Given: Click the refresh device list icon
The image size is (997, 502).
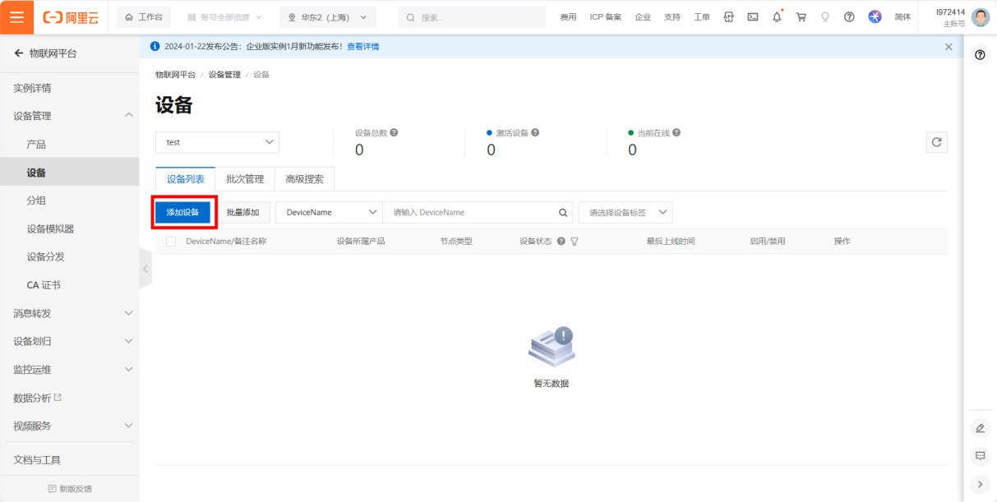Looking at the screenshot, I should (936, 142).
